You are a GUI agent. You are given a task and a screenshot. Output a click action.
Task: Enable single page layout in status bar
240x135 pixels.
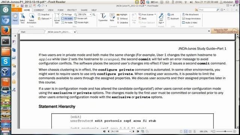click(x=181, y=132)
